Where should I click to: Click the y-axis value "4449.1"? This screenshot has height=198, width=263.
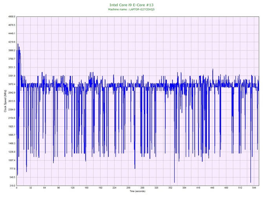[12, 33]
